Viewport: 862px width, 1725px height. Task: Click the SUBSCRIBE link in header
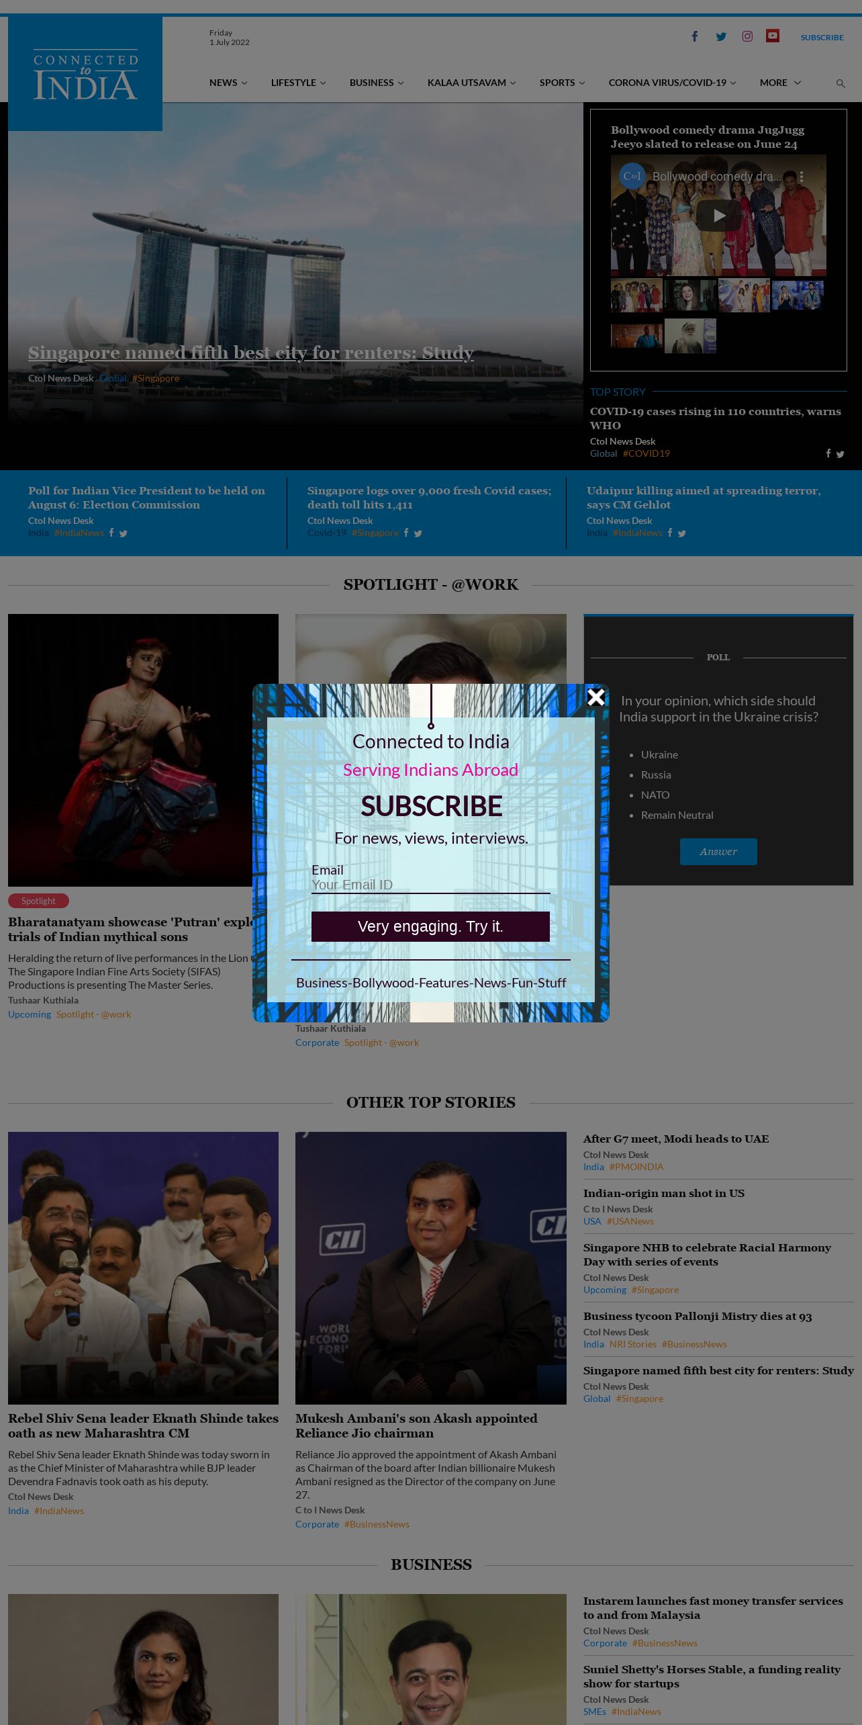[822, 38]
